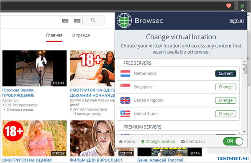
Task: Open the Баня. Алексей Толстой title link
Action: click(161, 160)
